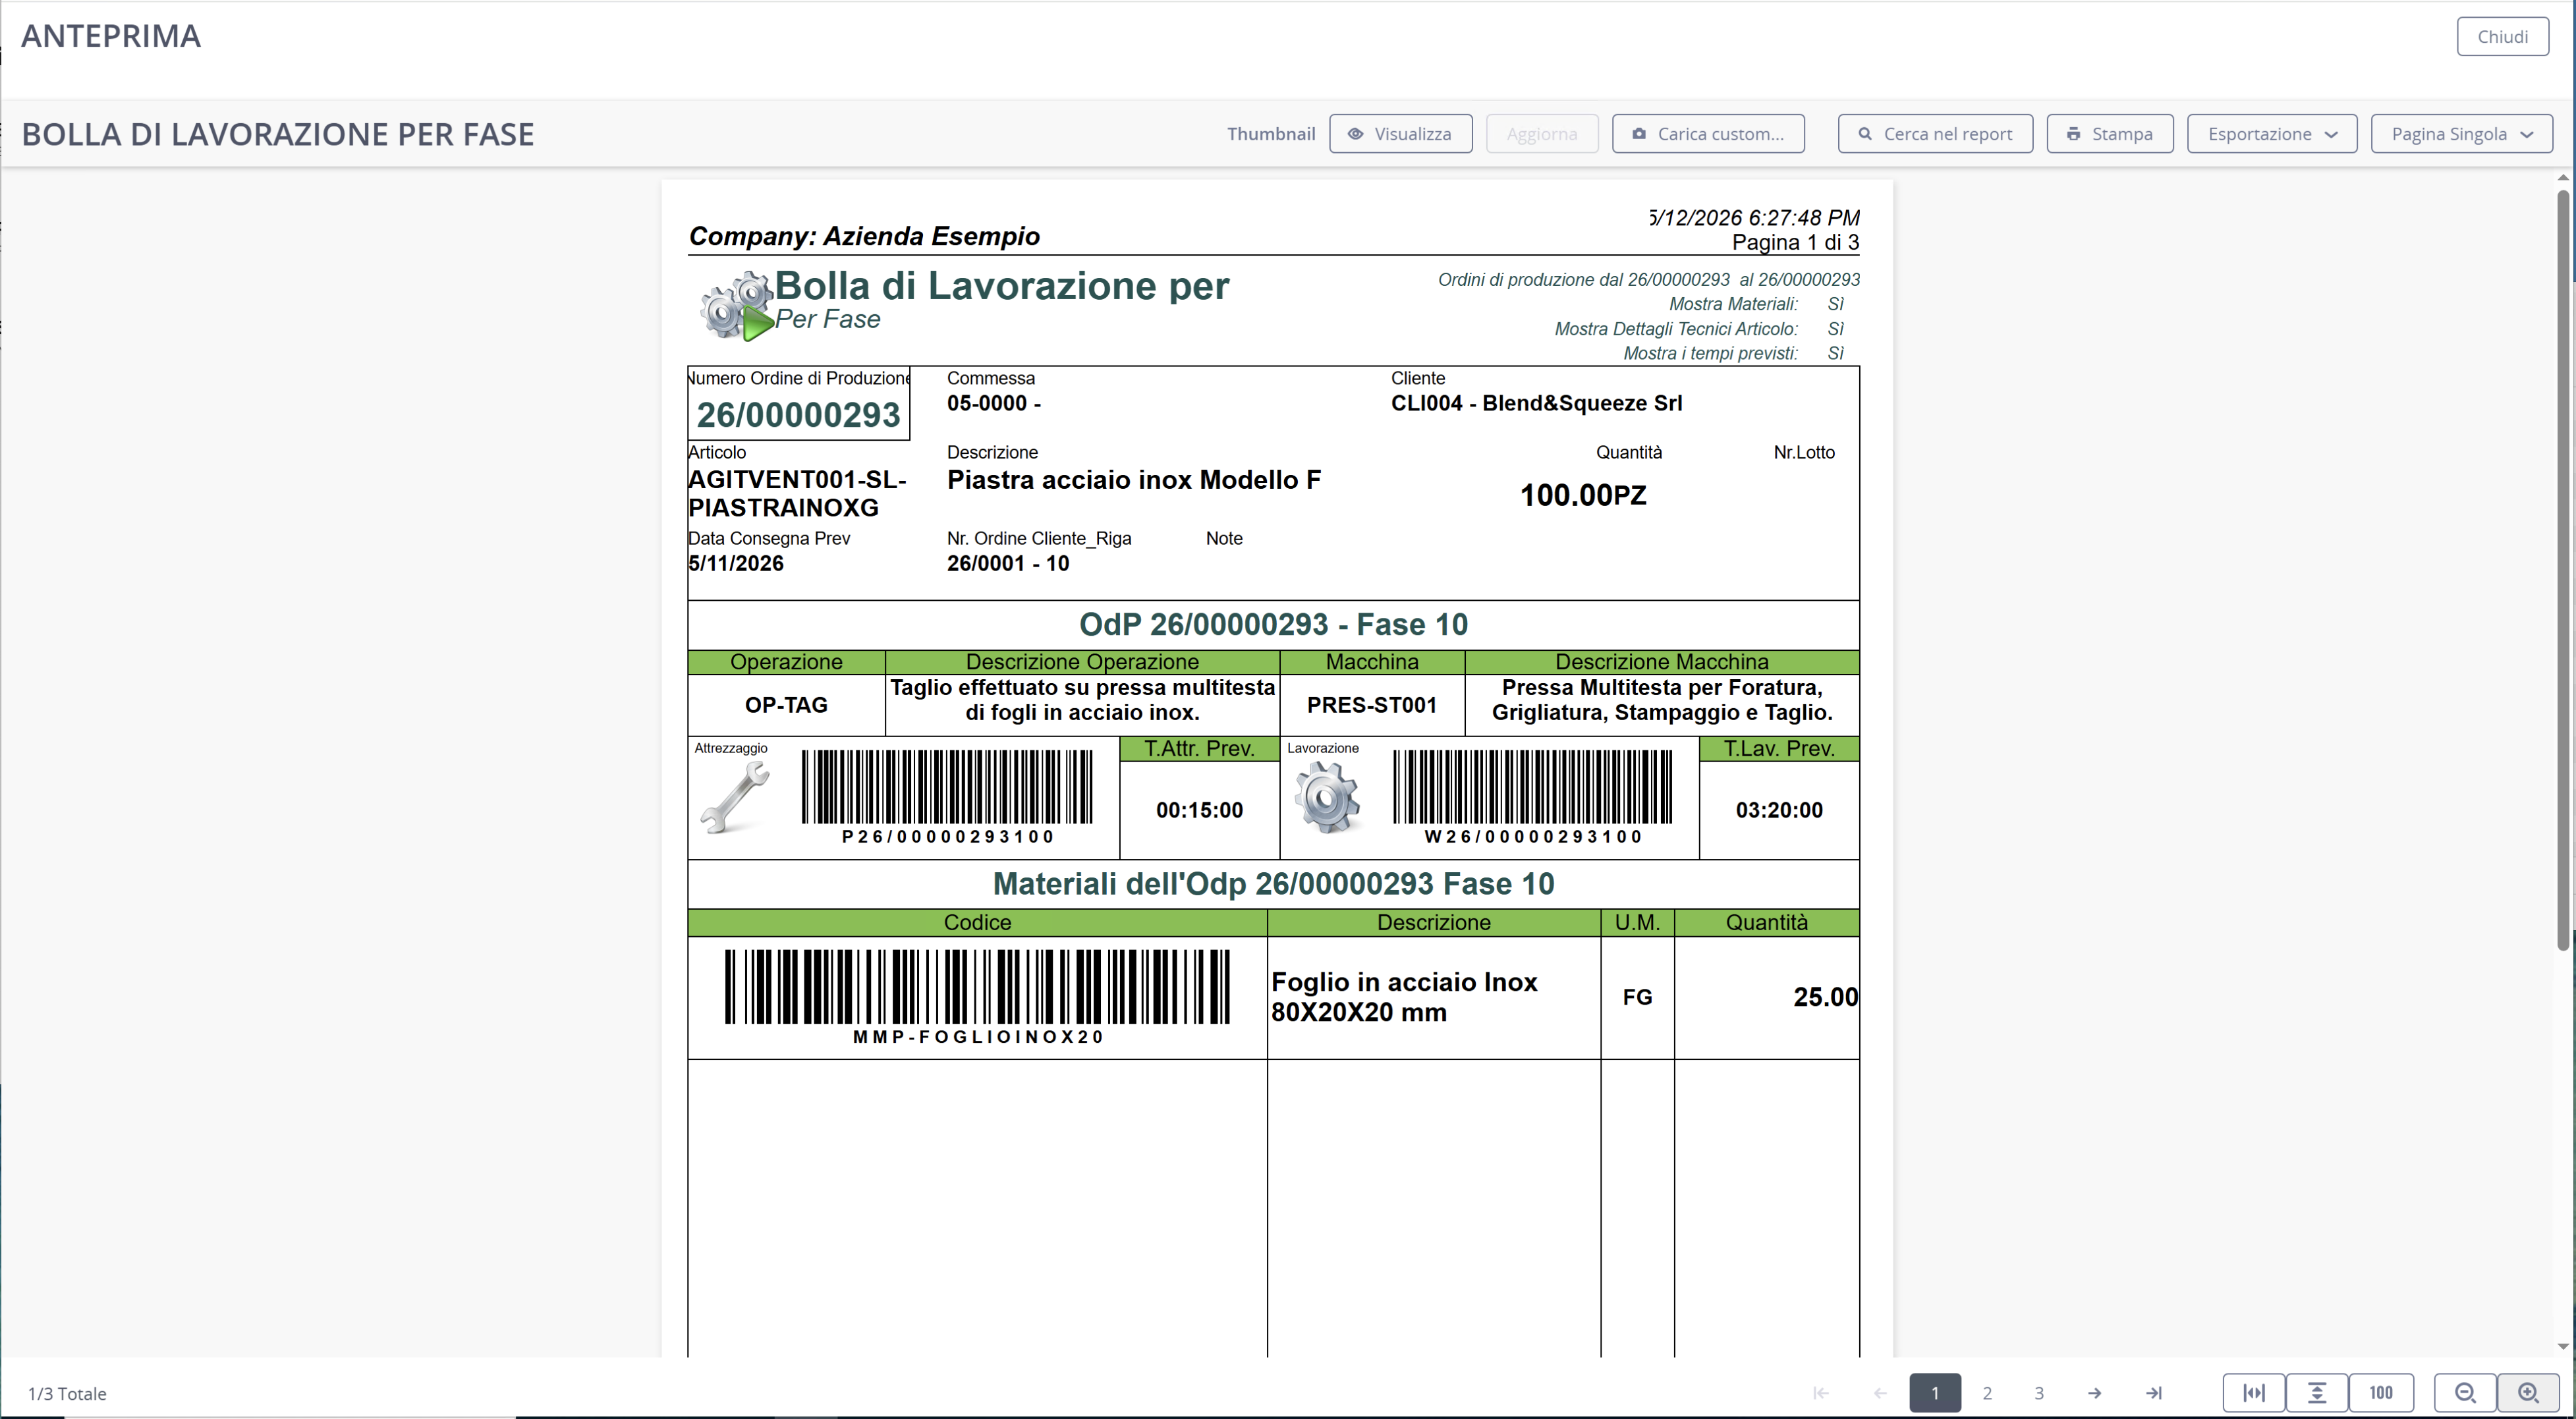Image resolution: width=2576 pixels, height=1419 pixels.
Task: Click Commessa value 05-0000 -
Action: (994, 403)
